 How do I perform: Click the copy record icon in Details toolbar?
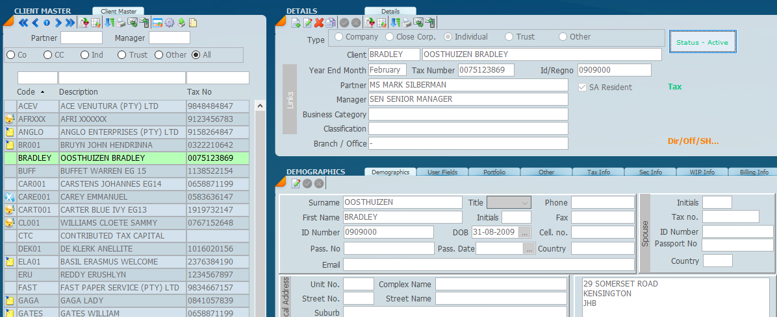(331, 23)
